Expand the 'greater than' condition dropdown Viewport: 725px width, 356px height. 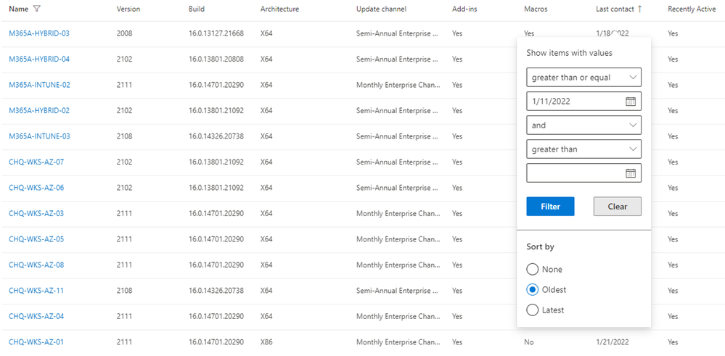point(583,149)
